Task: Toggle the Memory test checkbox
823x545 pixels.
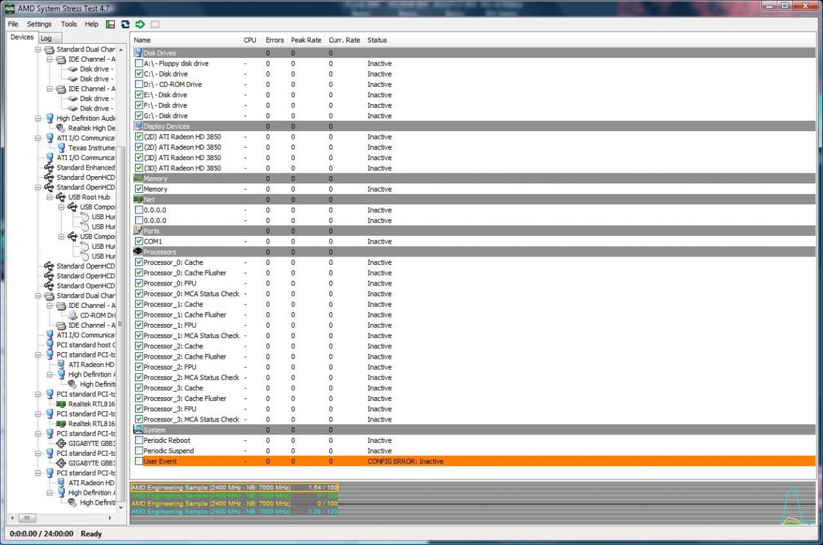Action: click(x=139, y=189)
